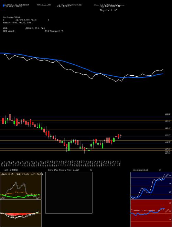172x227 pixels.
Task: Open the MACD histogram chart panel
Action: [x=21, y=213]
